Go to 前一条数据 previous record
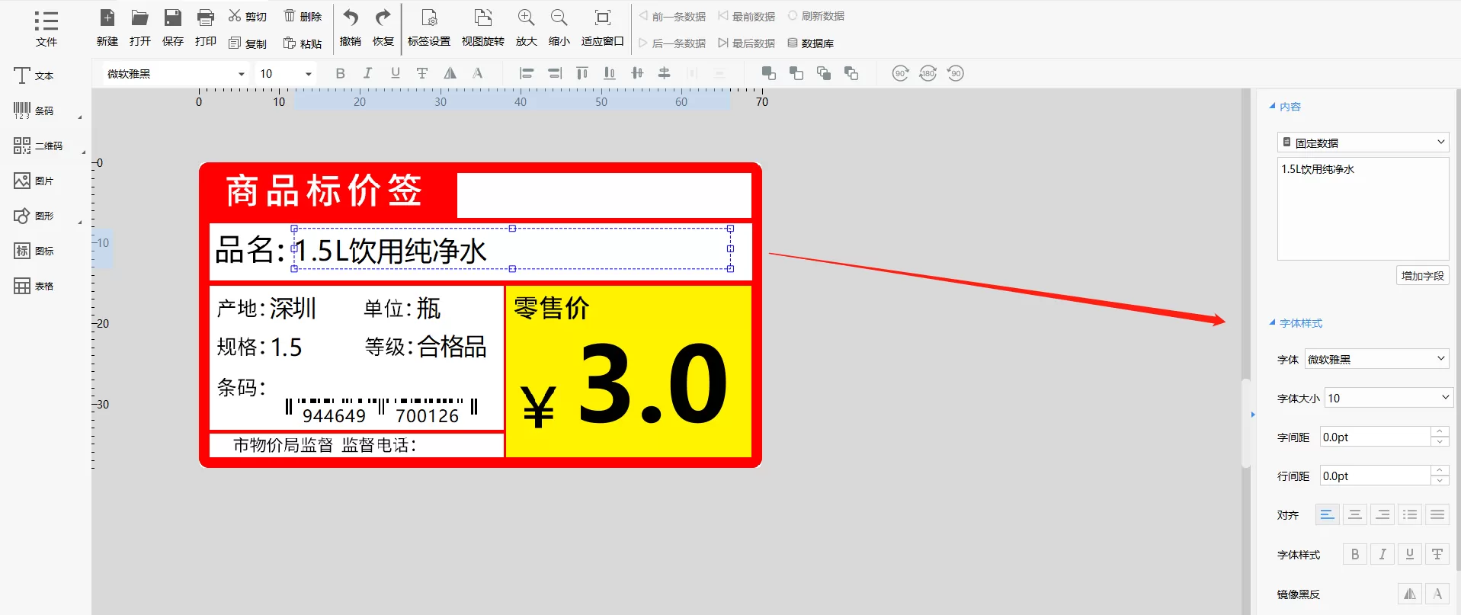1461x615 pixels. (x=672, y=16)
